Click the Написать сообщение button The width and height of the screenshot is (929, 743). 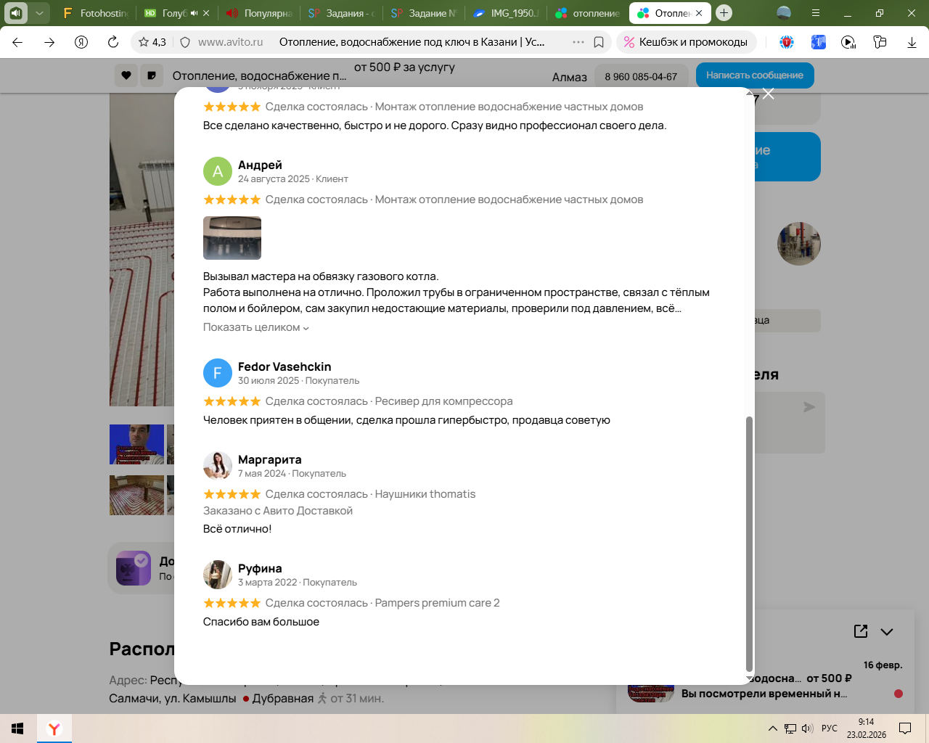click(755, 75)
